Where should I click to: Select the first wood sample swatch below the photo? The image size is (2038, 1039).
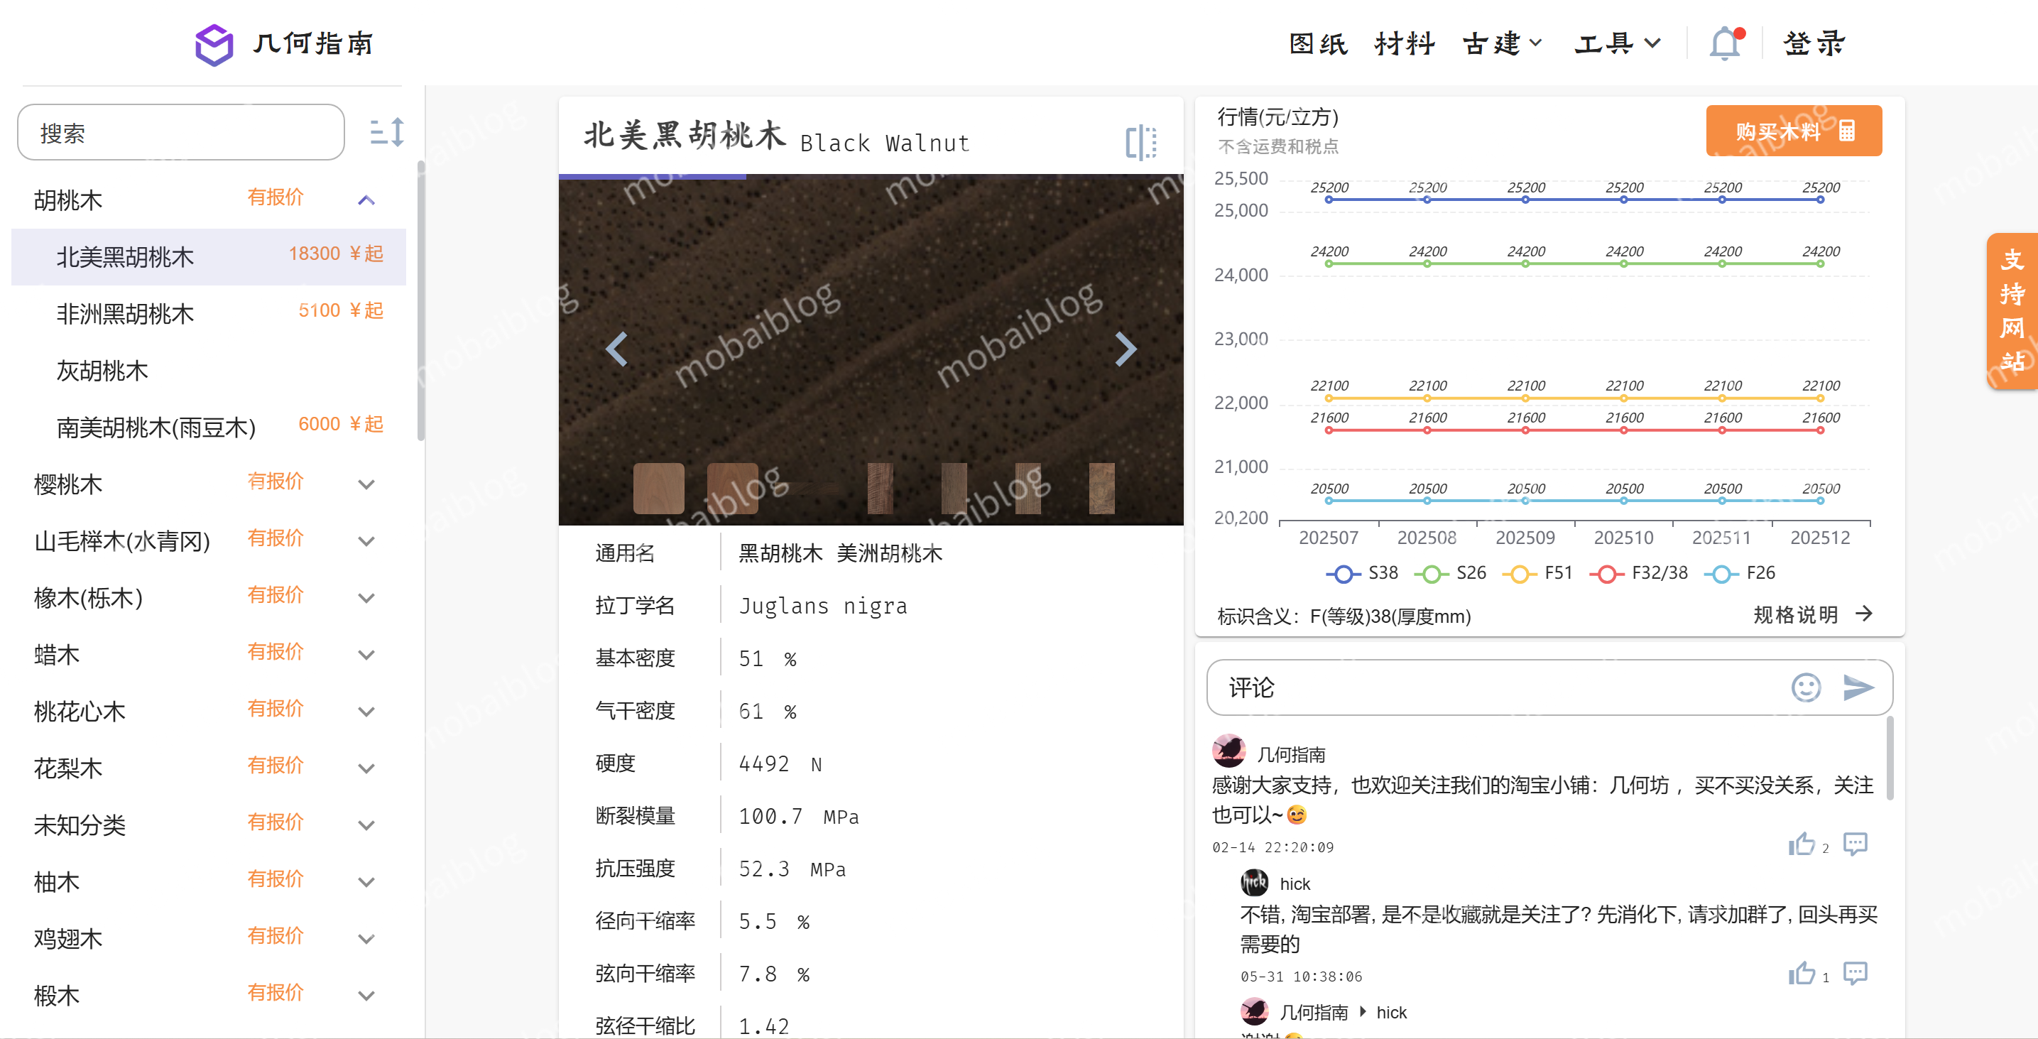[658, 489]
